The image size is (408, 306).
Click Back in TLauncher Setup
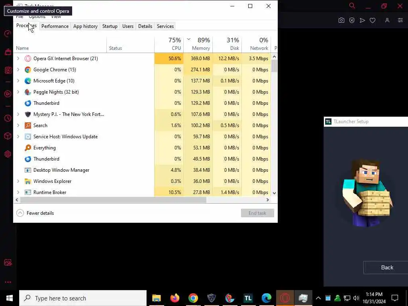tap(387, 267)
